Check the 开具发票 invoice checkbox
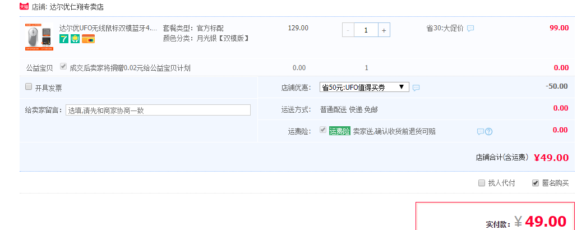The width and height of the screenshot is (586, 230). point(29,87)
